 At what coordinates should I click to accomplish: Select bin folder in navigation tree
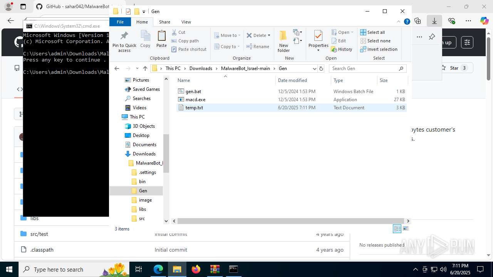click(x=142, y=182)
